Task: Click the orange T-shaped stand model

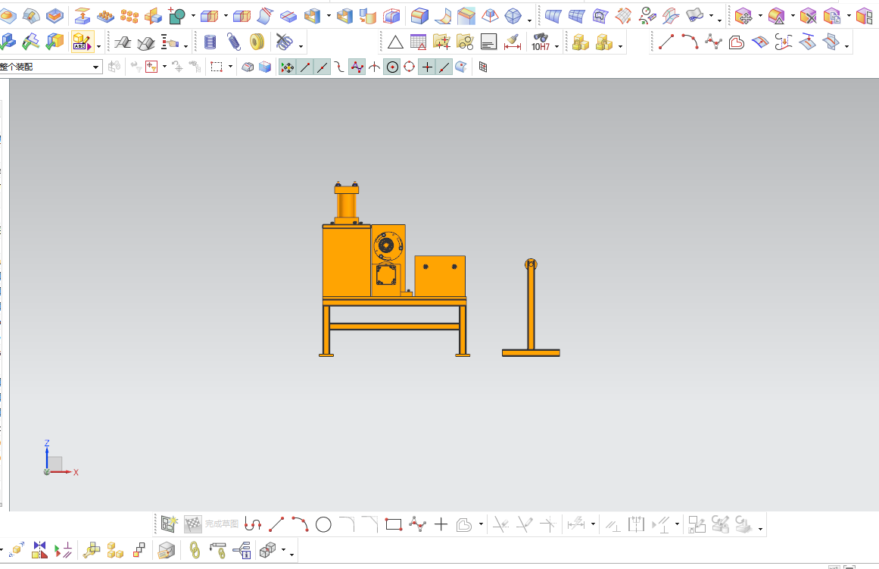Action: click(x=531, y=308)
